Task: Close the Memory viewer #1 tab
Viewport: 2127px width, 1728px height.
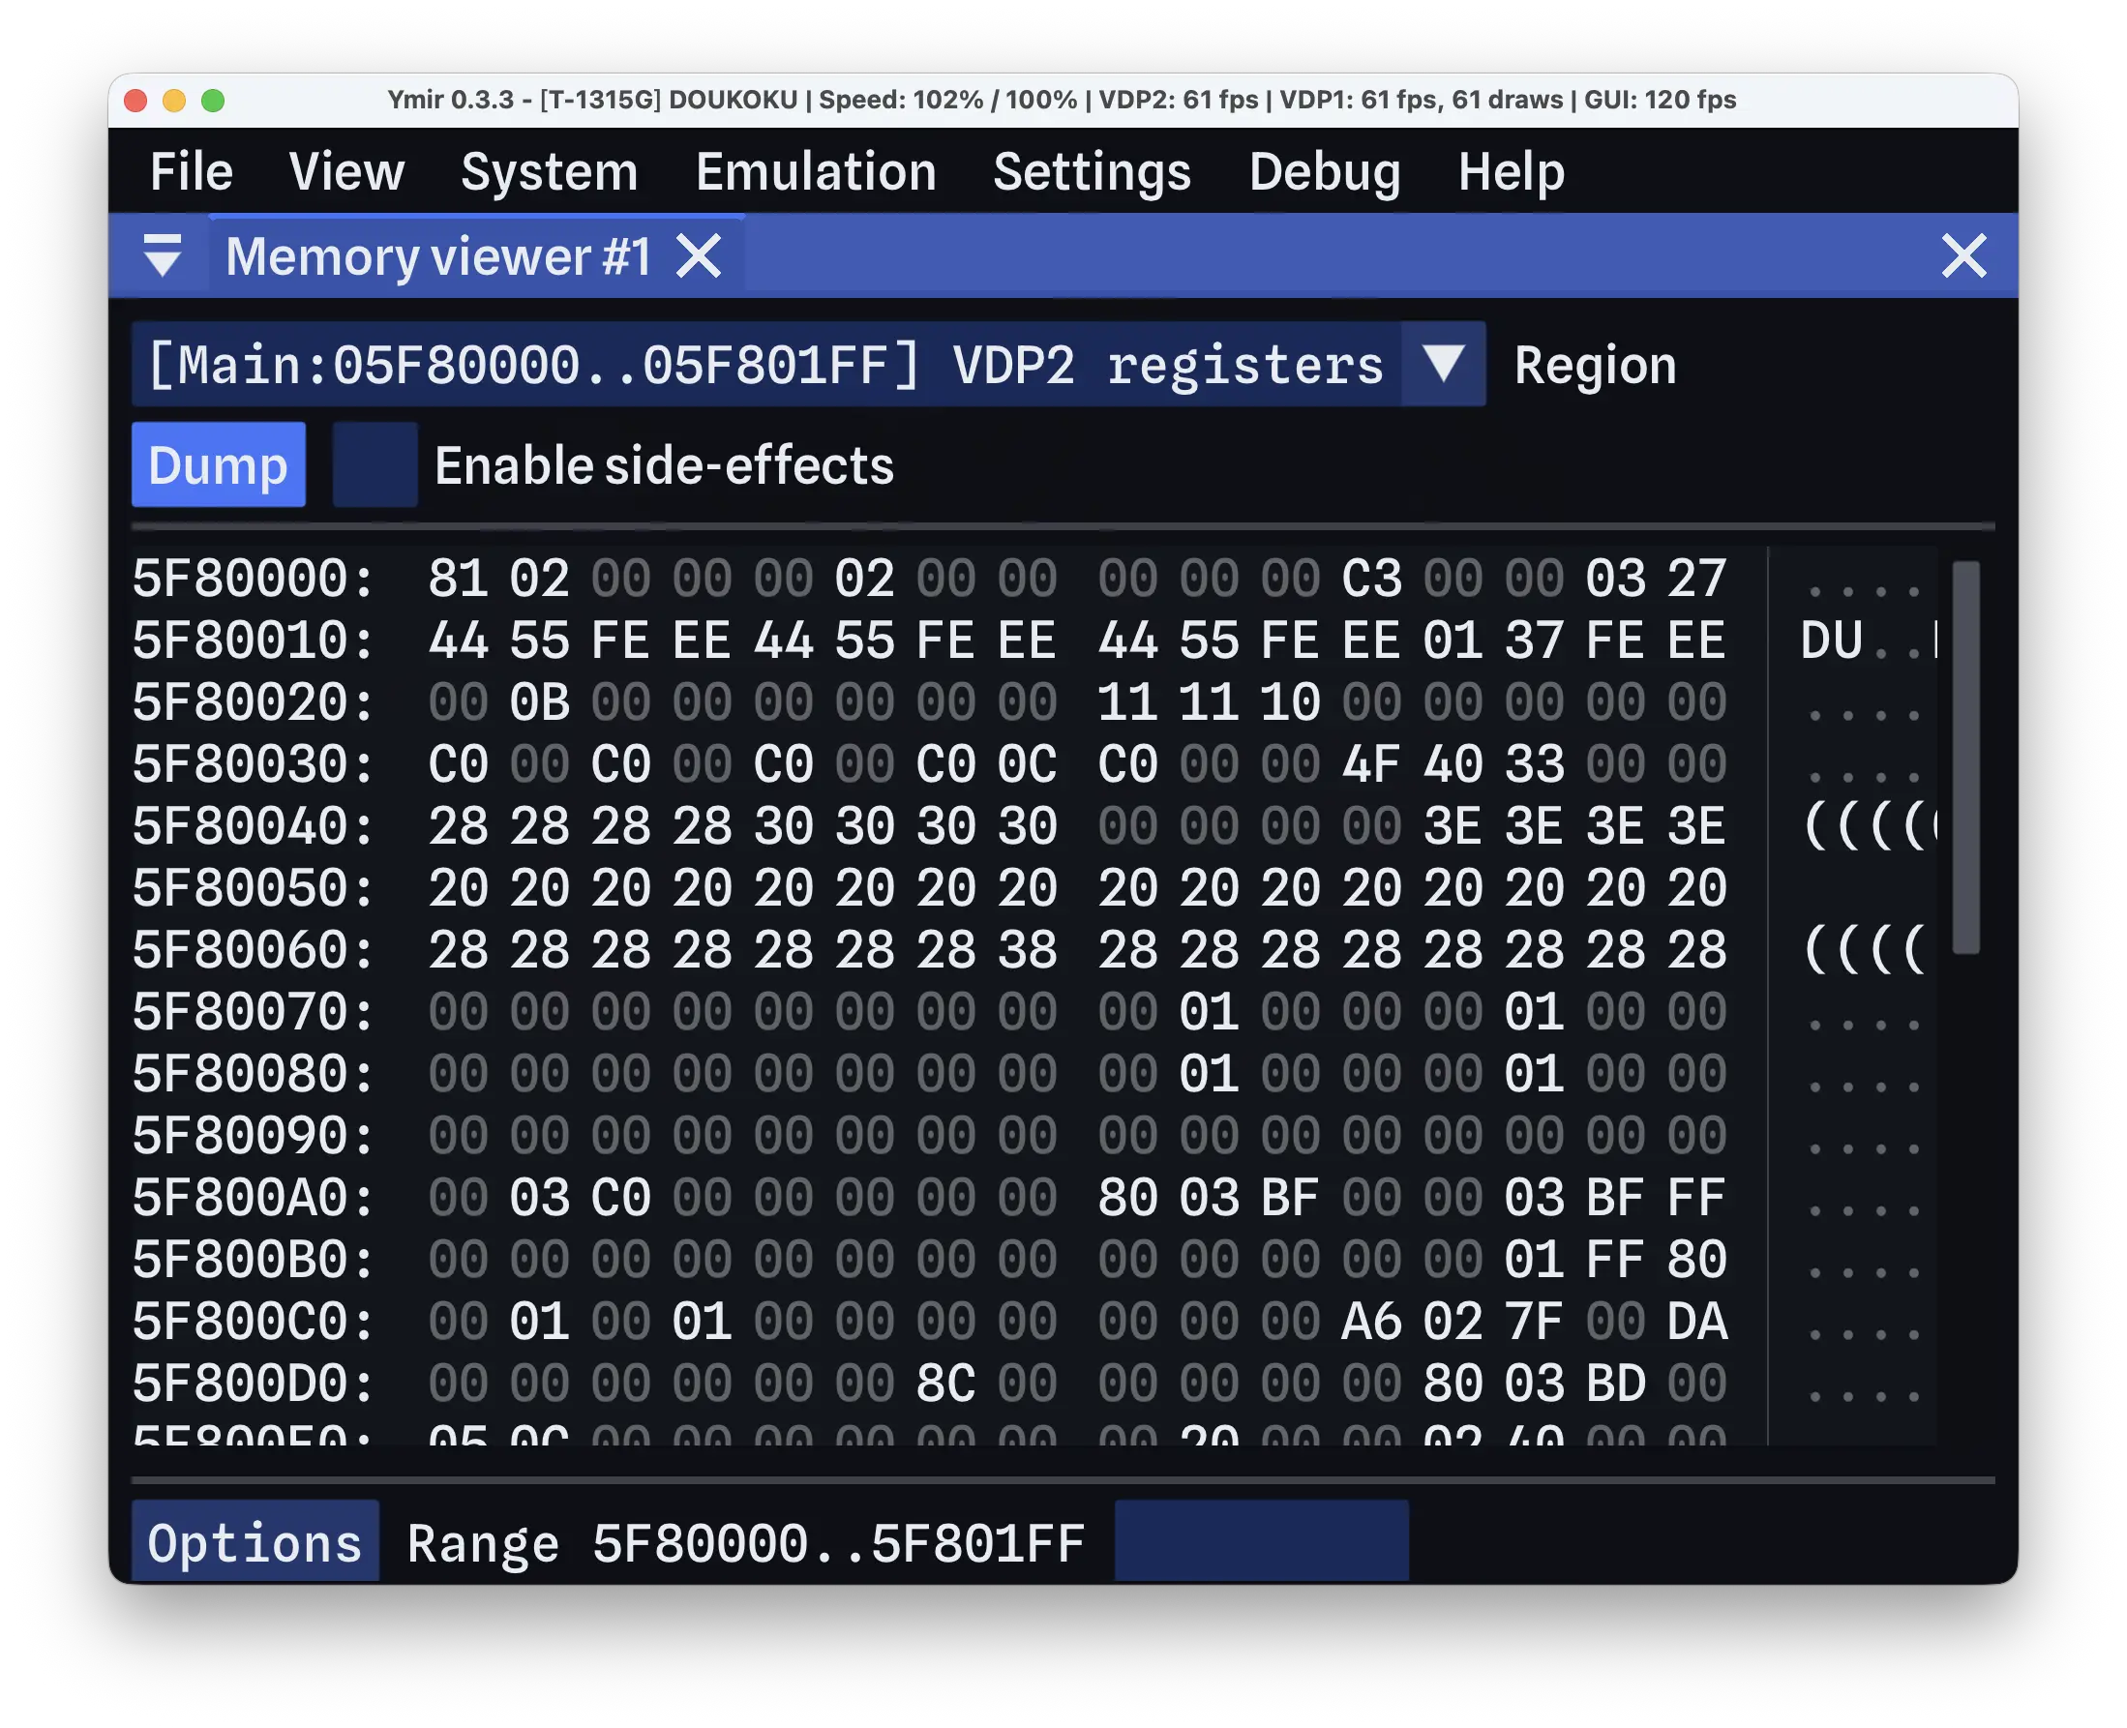Action: tap(699, 256)
